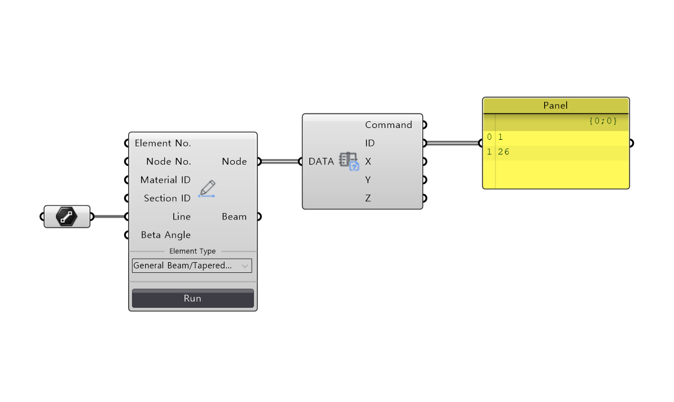Click the panel row with value 26
Screen dimensions: 674x402
pos(556,152)
